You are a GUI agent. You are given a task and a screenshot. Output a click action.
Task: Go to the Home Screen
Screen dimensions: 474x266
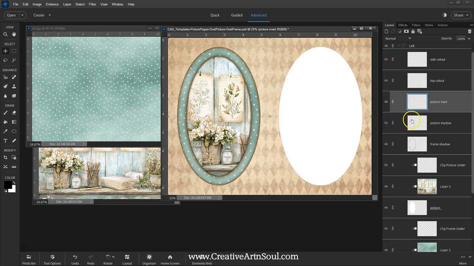tap(170, 259)
